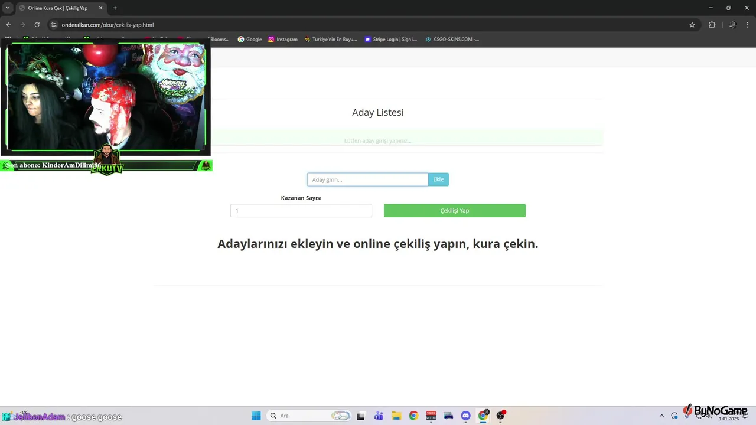Open File Explorer from the taskbar
The width and height of the screenshot is (756, 425).
point(396,416)
